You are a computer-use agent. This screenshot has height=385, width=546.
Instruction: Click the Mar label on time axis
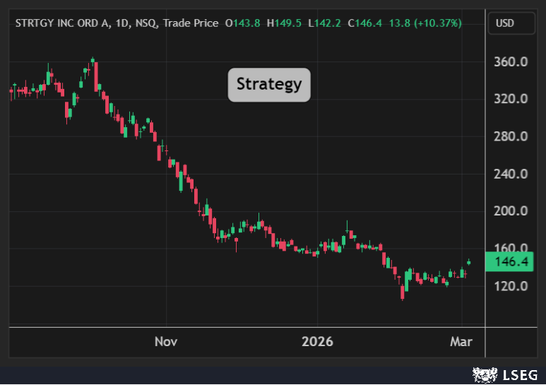coord(461,342)
